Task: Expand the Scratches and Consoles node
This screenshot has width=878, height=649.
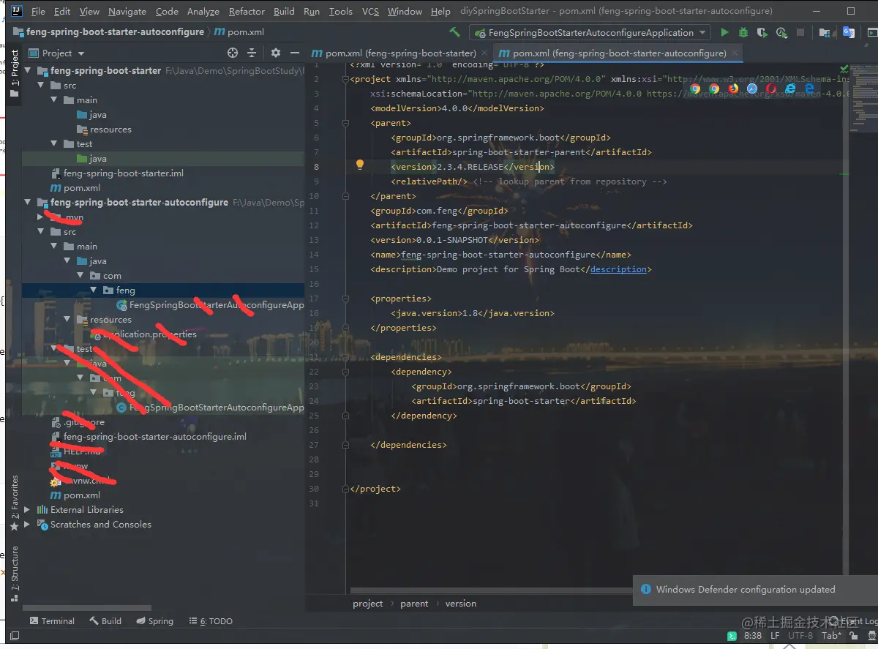Action: click(x=28, y=525)
